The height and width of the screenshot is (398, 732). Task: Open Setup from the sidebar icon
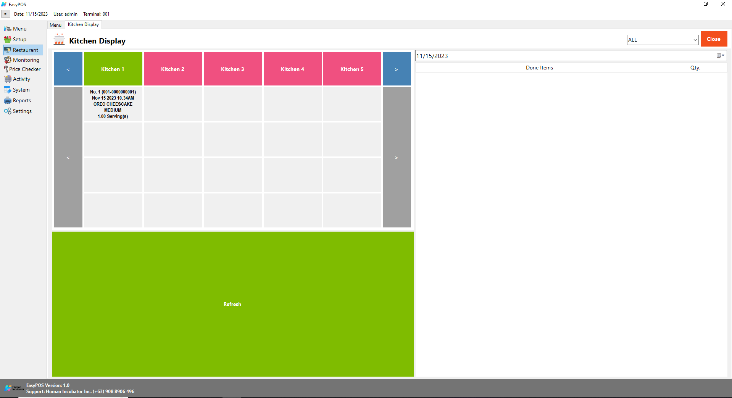[x=7, y=39]
